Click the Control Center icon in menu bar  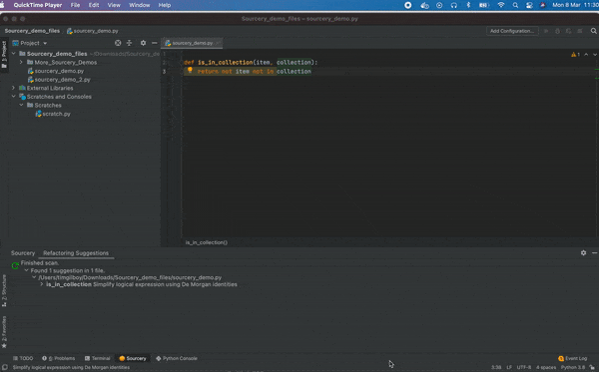pos(529,5)
